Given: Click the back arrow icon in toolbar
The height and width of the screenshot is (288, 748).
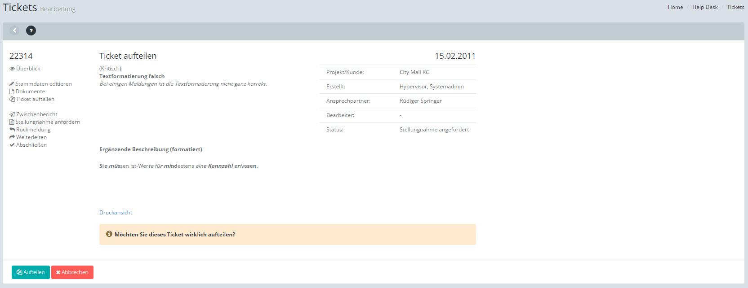Looking at the screenshot, I should click(x=14, y=31).
